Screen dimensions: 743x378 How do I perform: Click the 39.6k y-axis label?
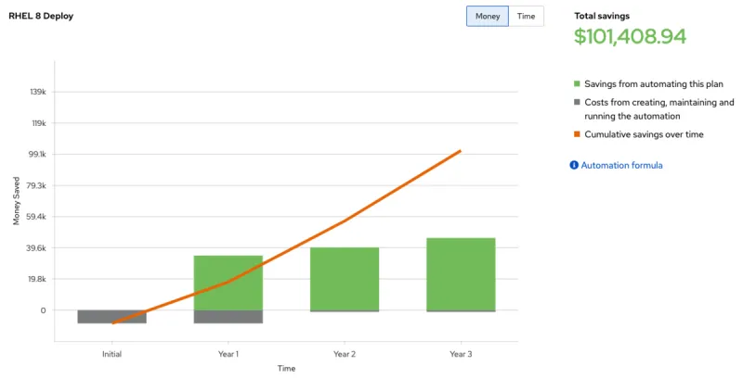click(x=36, y=248)
